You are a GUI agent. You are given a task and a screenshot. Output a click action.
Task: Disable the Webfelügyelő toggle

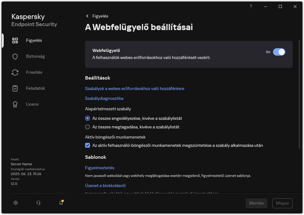pyautogui.click(x=279, y=52)
